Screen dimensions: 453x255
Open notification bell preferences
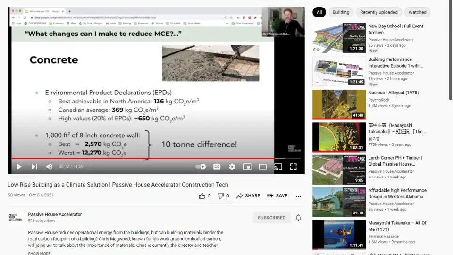tap(298, 218)
